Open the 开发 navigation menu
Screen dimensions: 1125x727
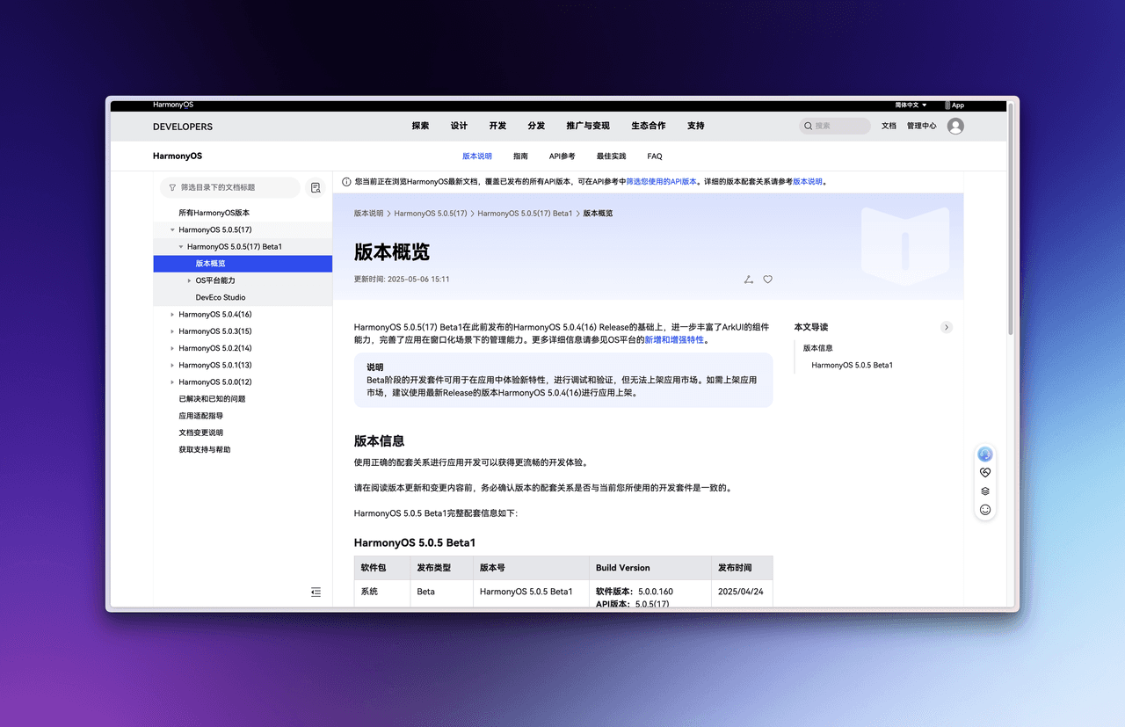click(x=497, y=126)
